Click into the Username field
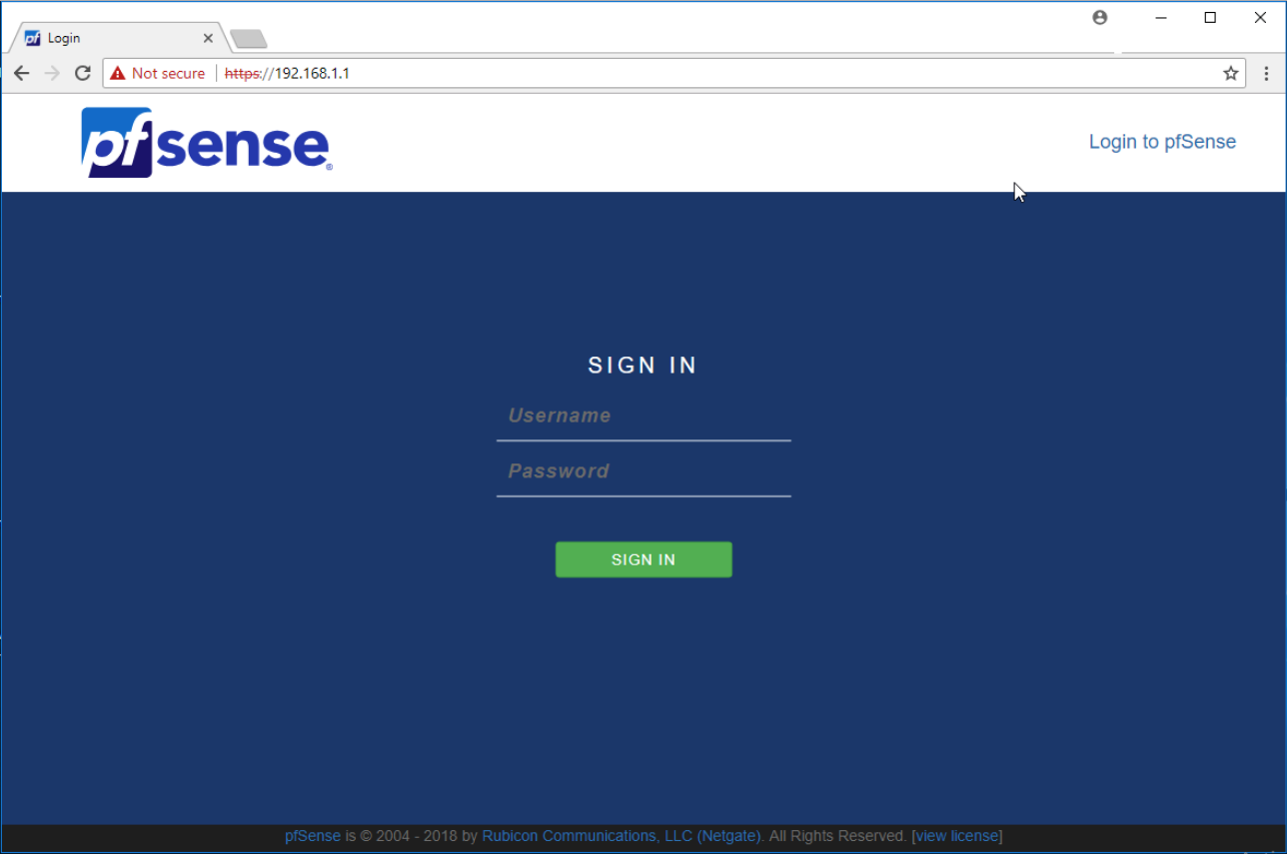Image resolution: width=1287 pixels, height=854 pixels. tap(643, 417)
